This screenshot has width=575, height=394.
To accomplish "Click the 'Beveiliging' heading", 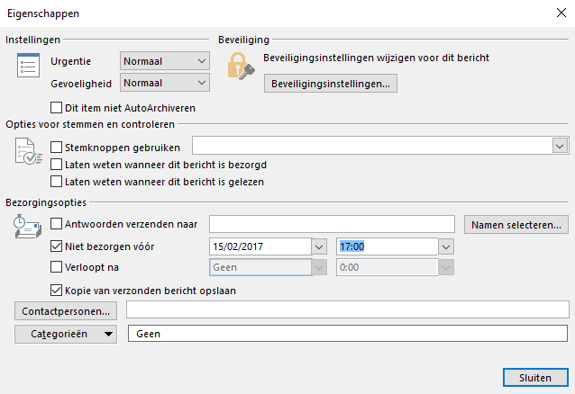I will pyautogui.click(x=244, y=40).
